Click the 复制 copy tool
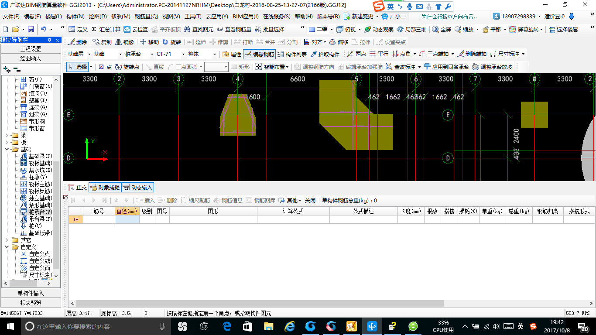596x335 pixels. [102, 42]
